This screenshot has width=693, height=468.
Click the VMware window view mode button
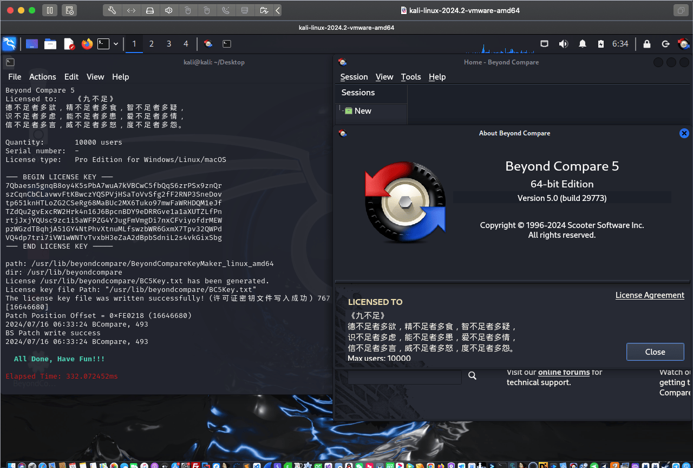click(x=680, y=10)
